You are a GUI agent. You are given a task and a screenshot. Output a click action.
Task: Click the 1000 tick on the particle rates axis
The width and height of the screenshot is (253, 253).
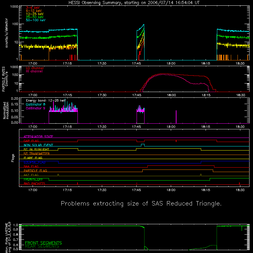click(x=14, y=67)
